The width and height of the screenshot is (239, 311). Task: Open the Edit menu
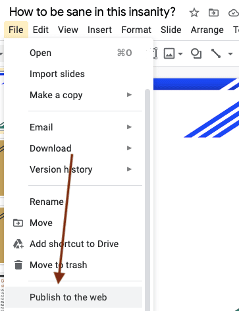41,30
